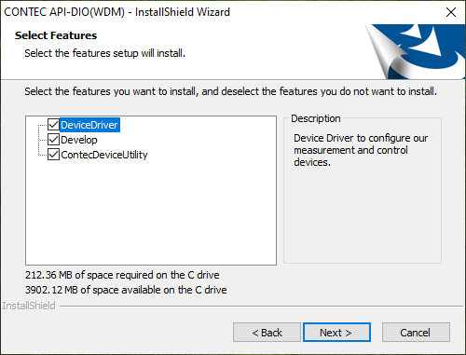Deselect the ContecDeviceUtility checkbox

click(x=53, y=155)
